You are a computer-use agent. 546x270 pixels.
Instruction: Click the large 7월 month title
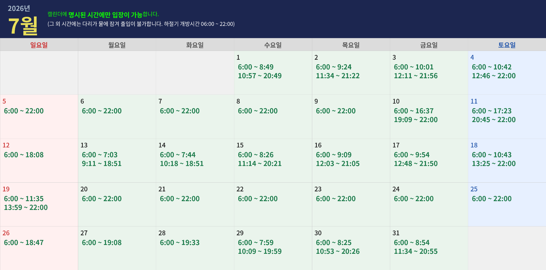tap(23, 26)
